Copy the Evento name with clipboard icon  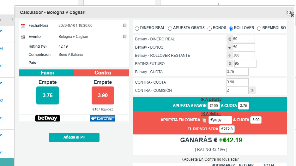(x=125, y=36)
